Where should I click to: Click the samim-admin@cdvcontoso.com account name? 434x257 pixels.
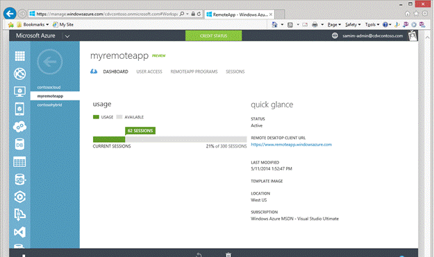tap(373, 35)
